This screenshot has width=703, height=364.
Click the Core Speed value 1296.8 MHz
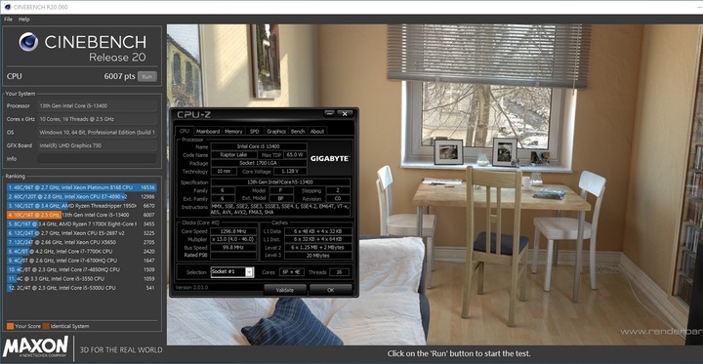pos(233,231)
